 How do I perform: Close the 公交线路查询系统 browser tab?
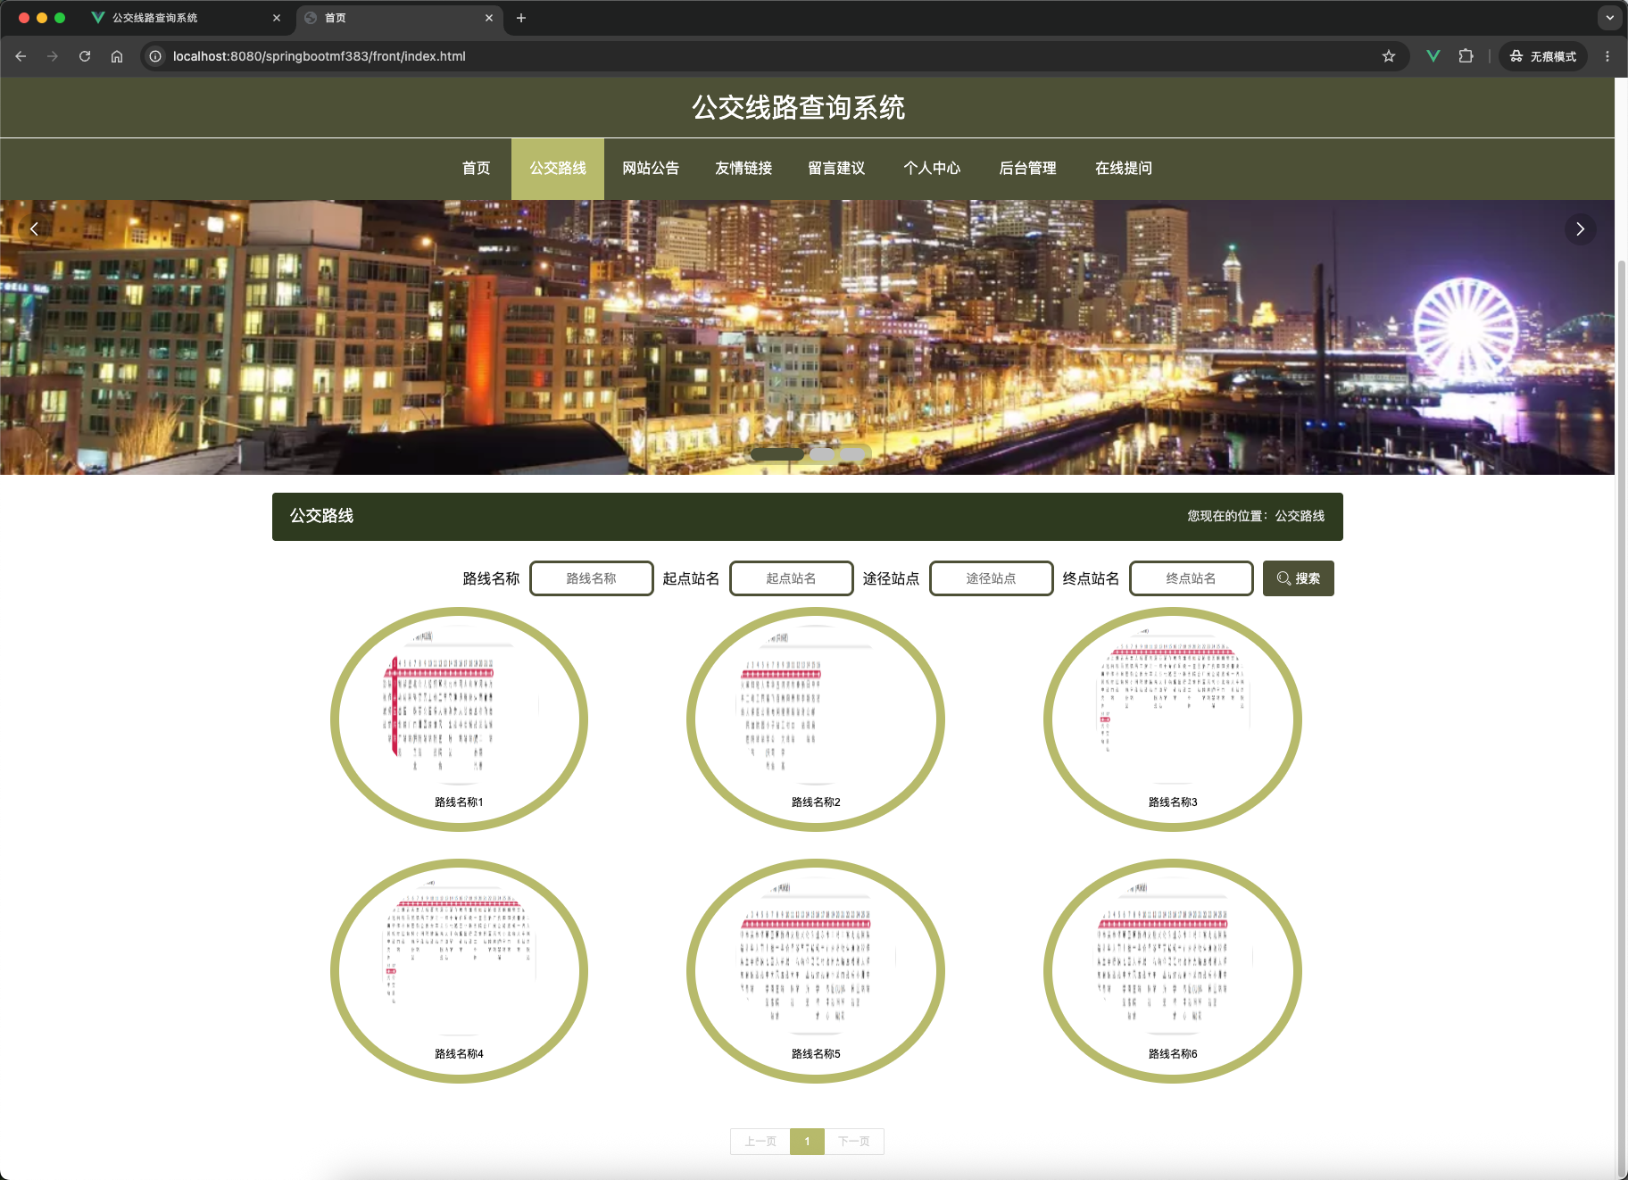click(x=277, y=18)
